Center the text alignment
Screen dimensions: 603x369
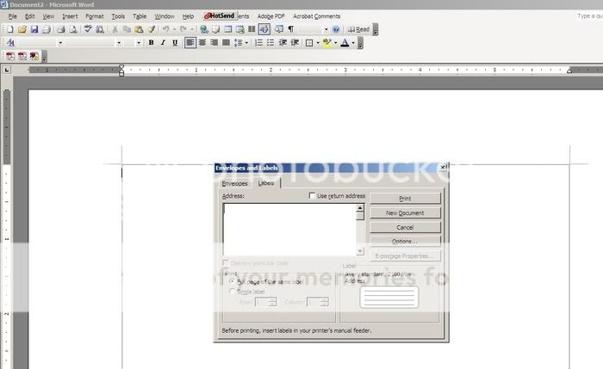coord(202,43)
